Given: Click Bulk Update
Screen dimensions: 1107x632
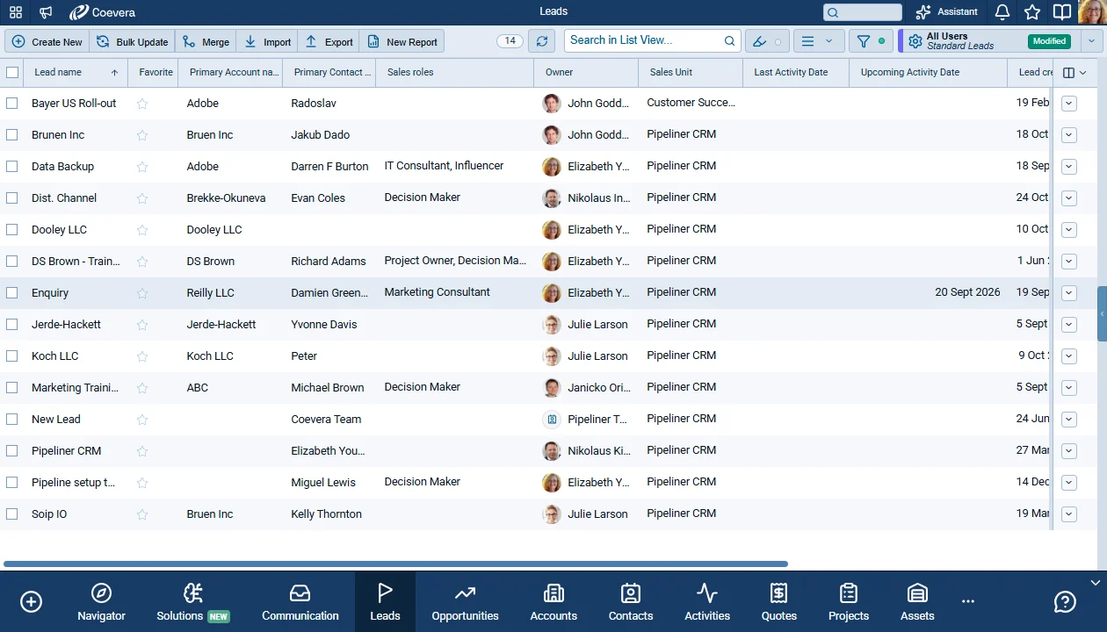Looking at the screenshot, I should tap(133, 41).
